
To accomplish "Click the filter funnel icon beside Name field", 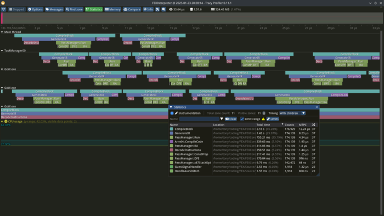I will coord(222,119).
